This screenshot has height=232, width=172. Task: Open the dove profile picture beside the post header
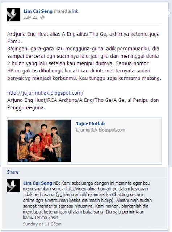(14, 15)
